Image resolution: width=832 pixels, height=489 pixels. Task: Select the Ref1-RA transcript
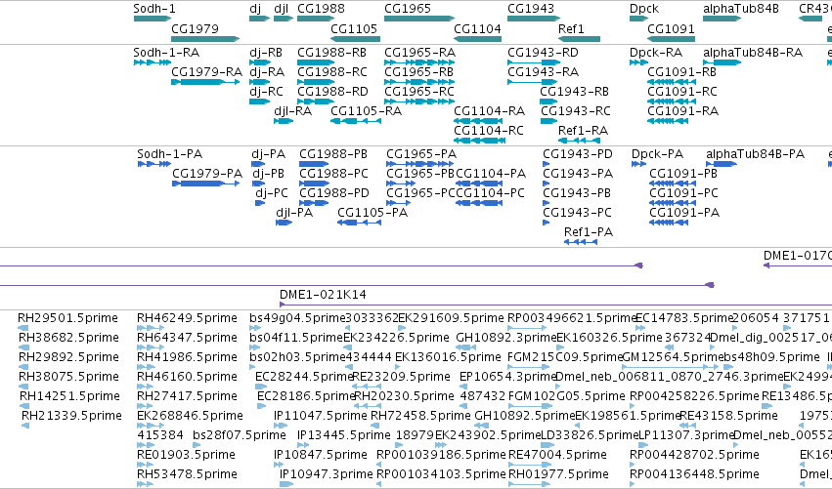click(x=579, y=141)
